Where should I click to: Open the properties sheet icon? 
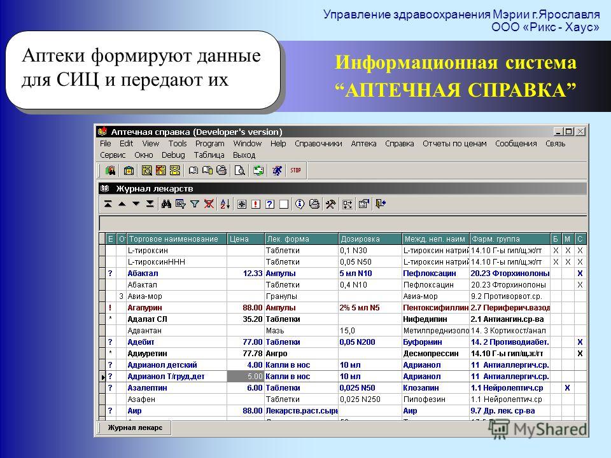363,204
